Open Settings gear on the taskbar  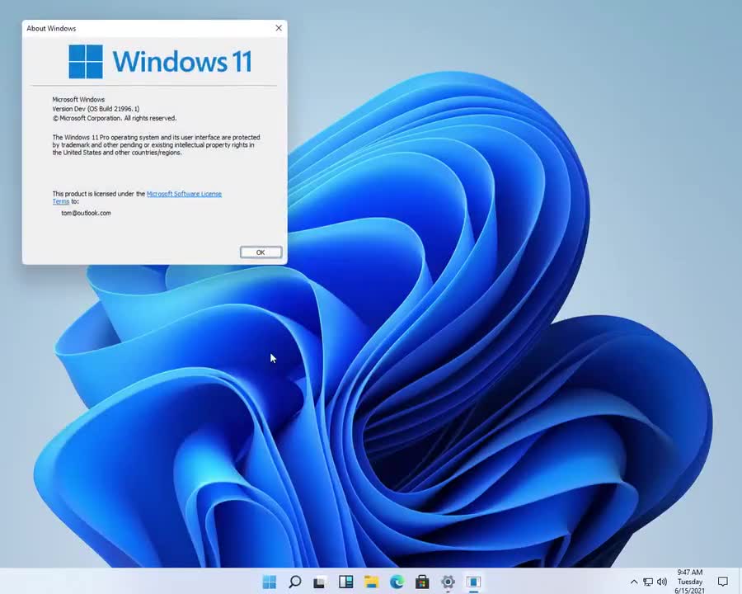click(448, 582)
